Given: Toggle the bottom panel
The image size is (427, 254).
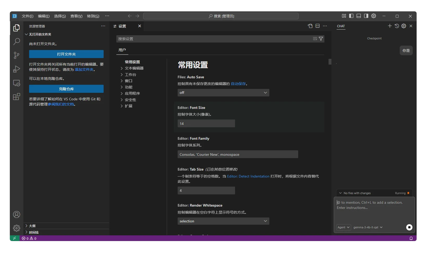Looking at the screenshot, I should pyautogui.click(x=359, y=16).
